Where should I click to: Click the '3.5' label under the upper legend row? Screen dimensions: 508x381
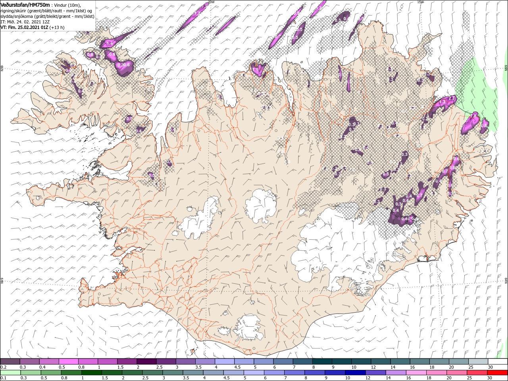[198, 367]
